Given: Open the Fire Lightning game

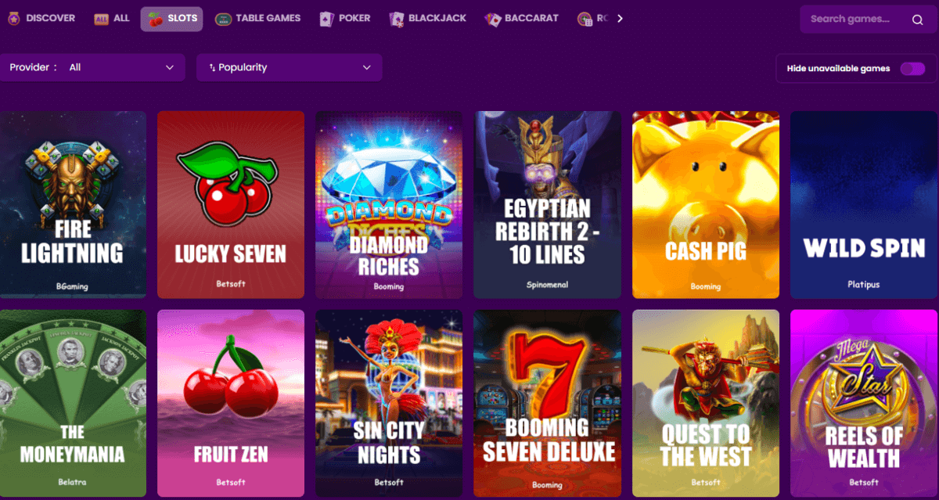Looking at the screenshot, I should click(x=73, y=203).
